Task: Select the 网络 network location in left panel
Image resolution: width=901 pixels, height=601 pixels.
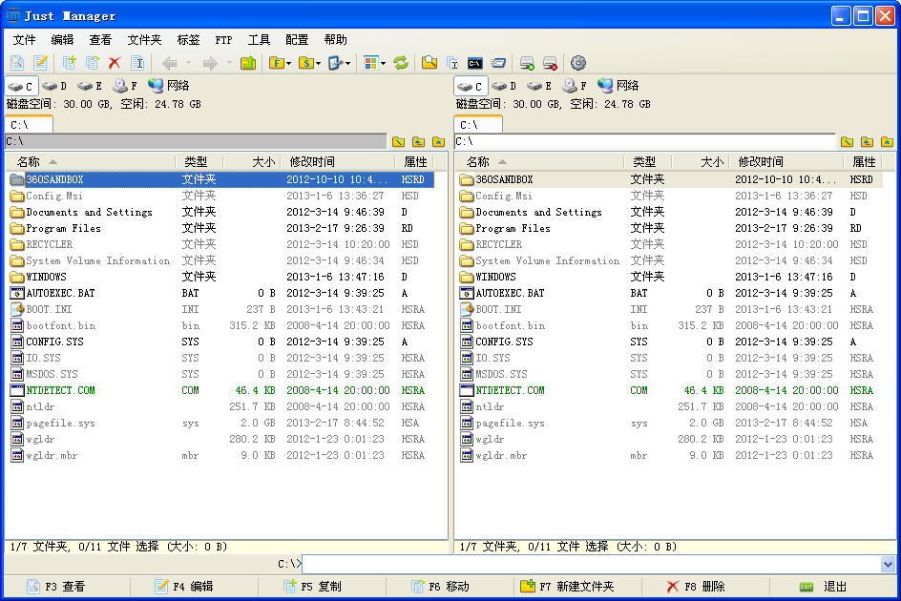Action: tap(168, 86)
